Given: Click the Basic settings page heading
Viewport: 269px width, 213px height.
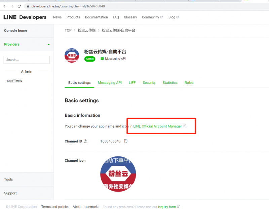Looking at the screenshot, I should 82,100.
